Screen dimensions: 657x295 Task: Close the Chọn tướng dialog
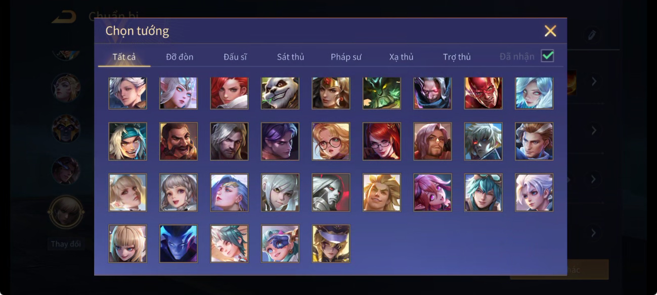[x=550, y=31]
